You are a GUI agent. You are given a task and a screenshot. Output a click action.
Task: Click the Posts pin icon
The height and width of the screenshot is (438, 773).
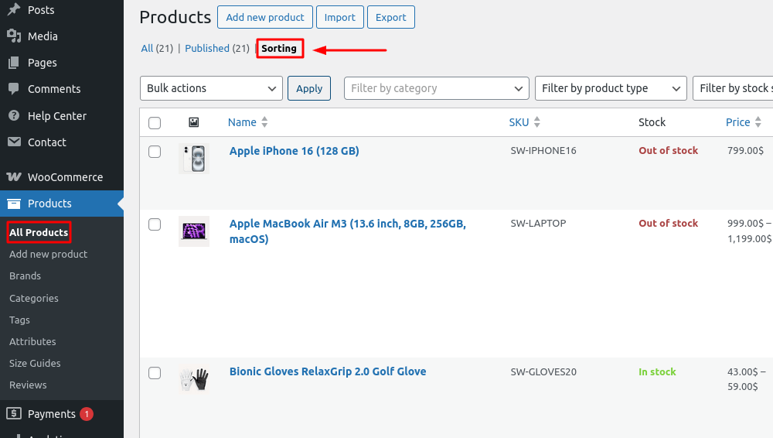click(x=14, y=9)
